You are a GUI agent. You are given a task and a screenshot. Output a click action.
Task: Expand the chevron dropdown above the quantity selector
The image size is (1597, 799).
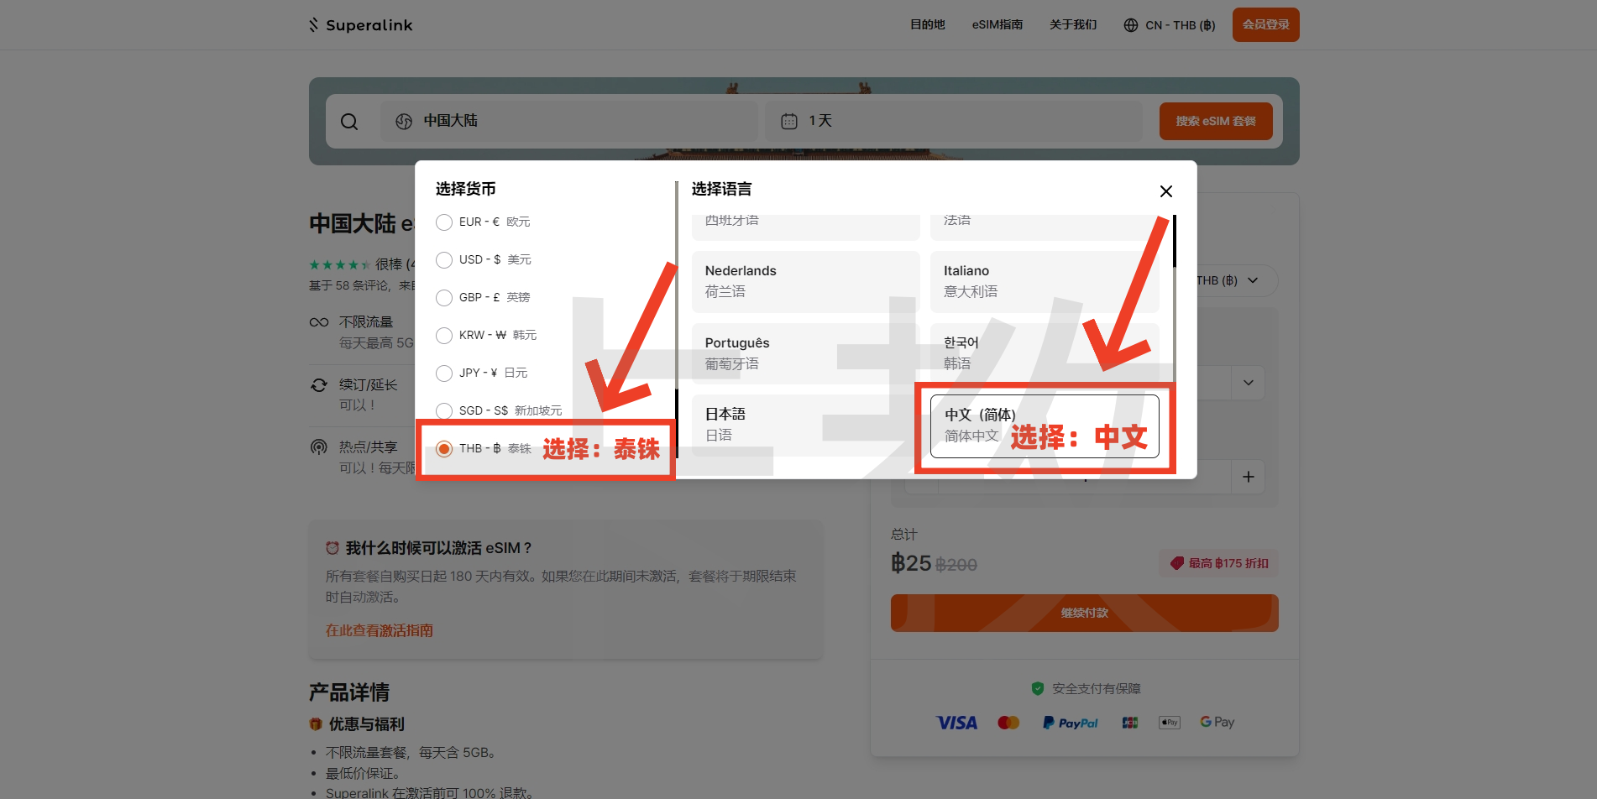1249,383
